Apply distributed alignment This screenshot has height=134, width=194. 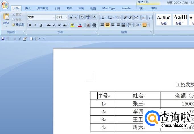click(x=123, y=25)
